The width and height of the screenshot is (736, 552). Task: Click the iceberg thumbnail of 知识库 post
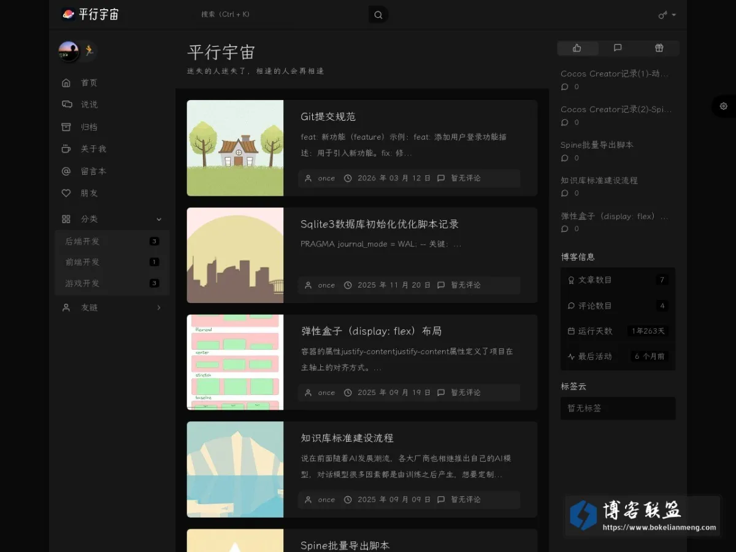[235, 470]
